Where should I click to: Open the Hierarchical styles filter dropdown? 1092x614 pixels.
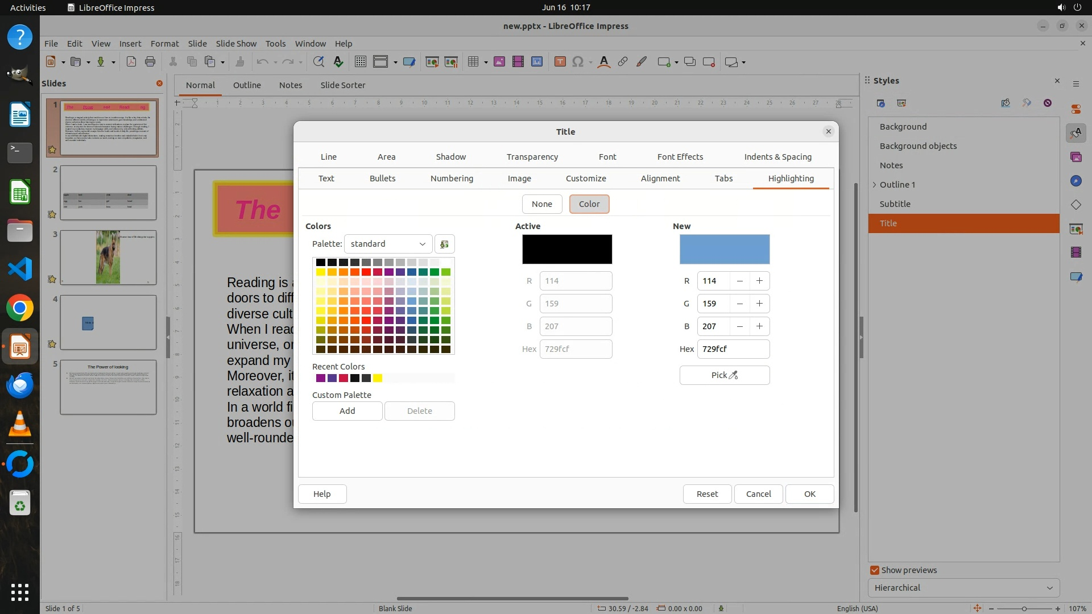point(963,588)
